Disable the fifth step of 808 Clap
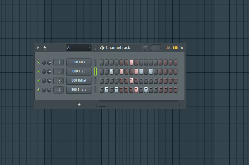Image resolution: width=249 pixels, height=165 pixels. (121, 71)
